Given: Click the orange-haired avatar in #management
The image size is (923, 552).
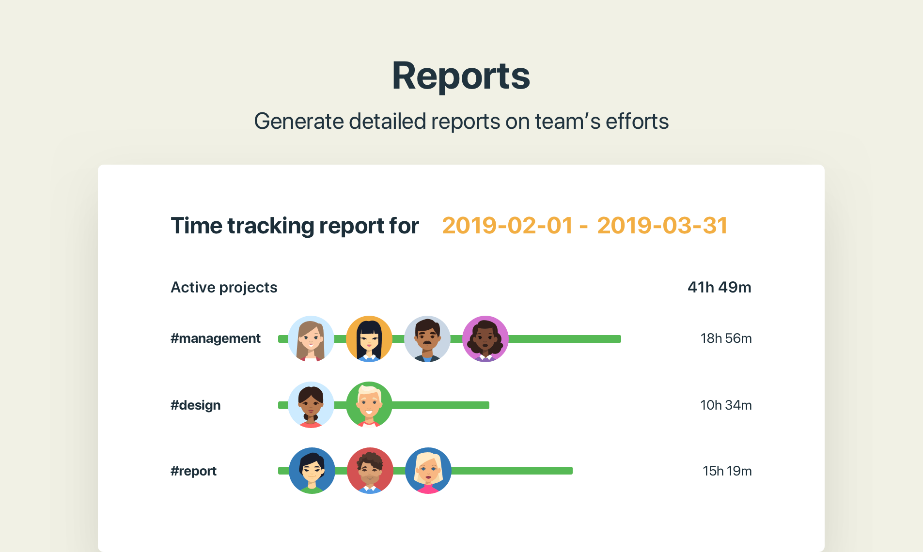Looking at the screenshot, I should 370,338.
